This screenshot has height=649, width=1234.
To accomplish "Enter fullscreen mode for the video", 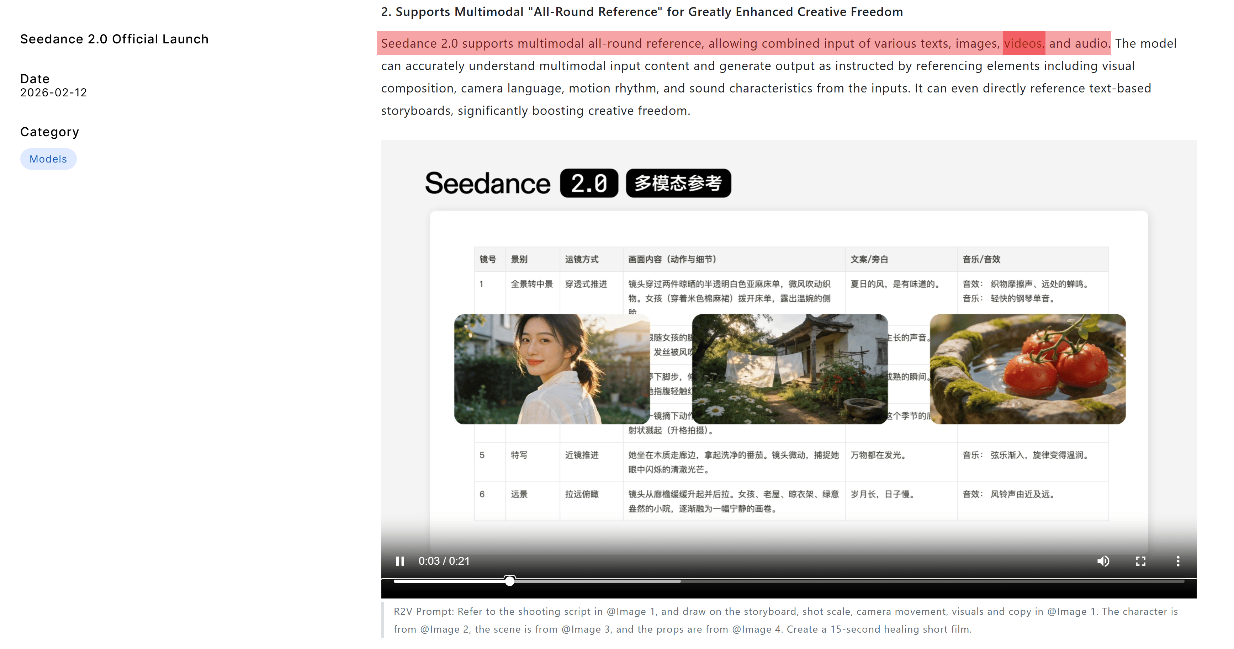I will tap(1140, 561).
